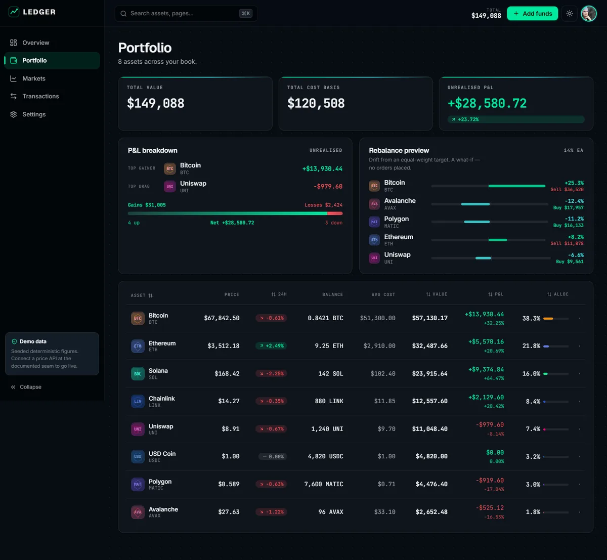Sort table by 24H change column
The width and height of the screenshot is (607, 560).
tap(279, 294)
